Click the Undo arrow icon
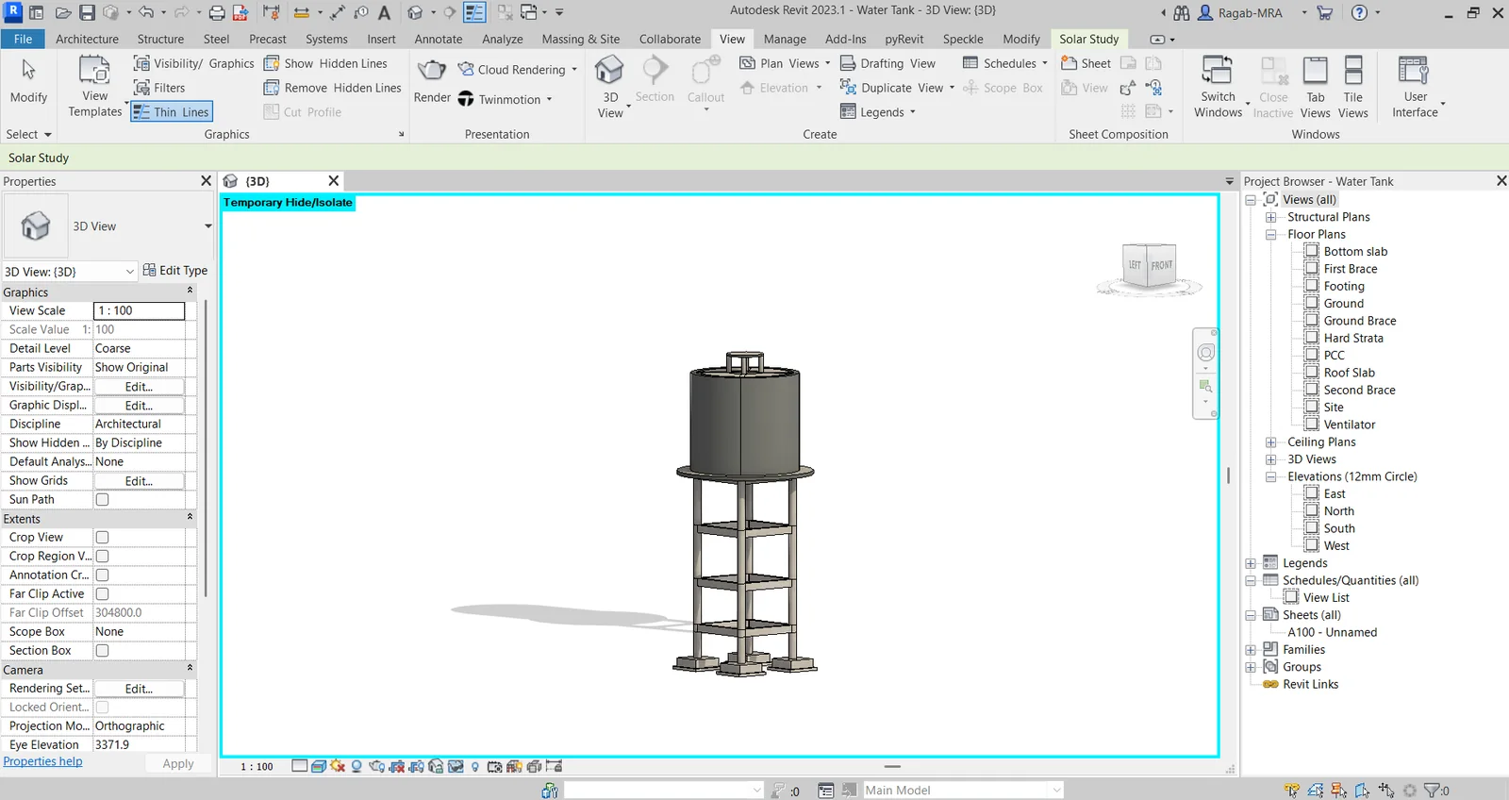1509x800 pixels. pyautogui.click(x=145, y=12)
